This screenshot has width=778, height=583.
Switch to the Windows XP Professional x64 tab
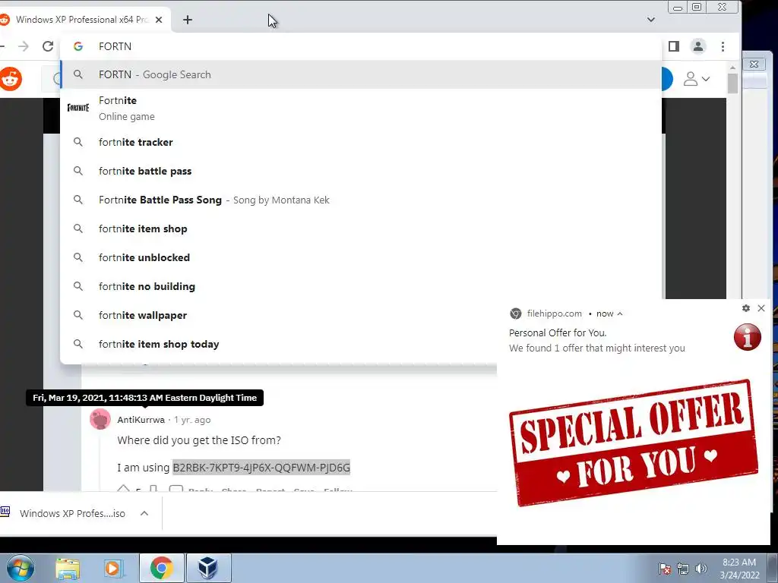(82, 20)
